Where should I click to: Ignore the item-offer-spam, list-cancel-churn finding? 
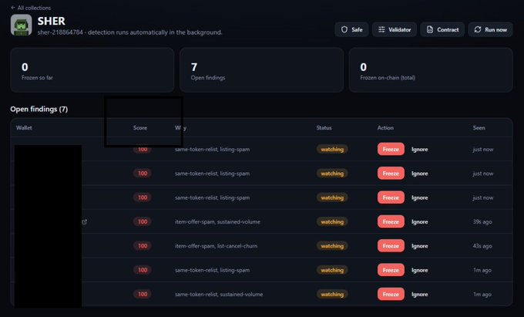pos(420,246)
